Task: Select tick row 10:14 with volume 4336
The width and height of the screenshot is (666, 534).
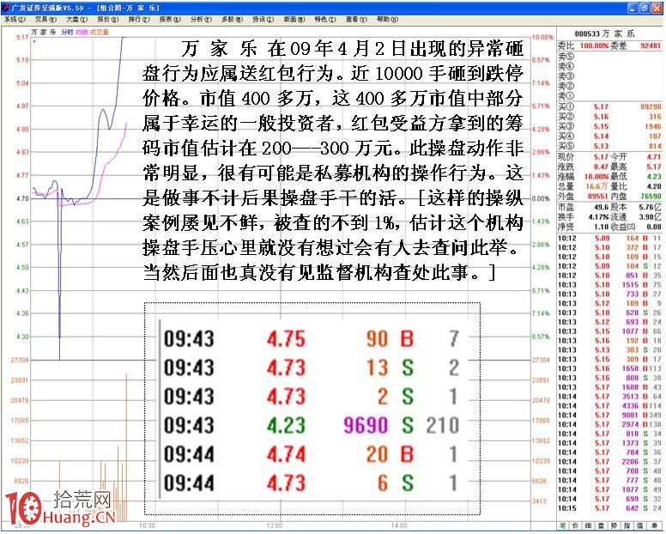Action: point(609,406)
